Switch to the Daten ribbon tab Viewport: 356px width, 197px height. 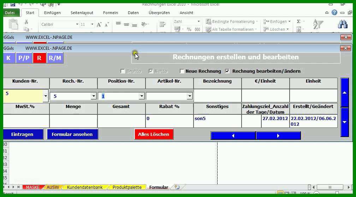[x=133, y=13]
